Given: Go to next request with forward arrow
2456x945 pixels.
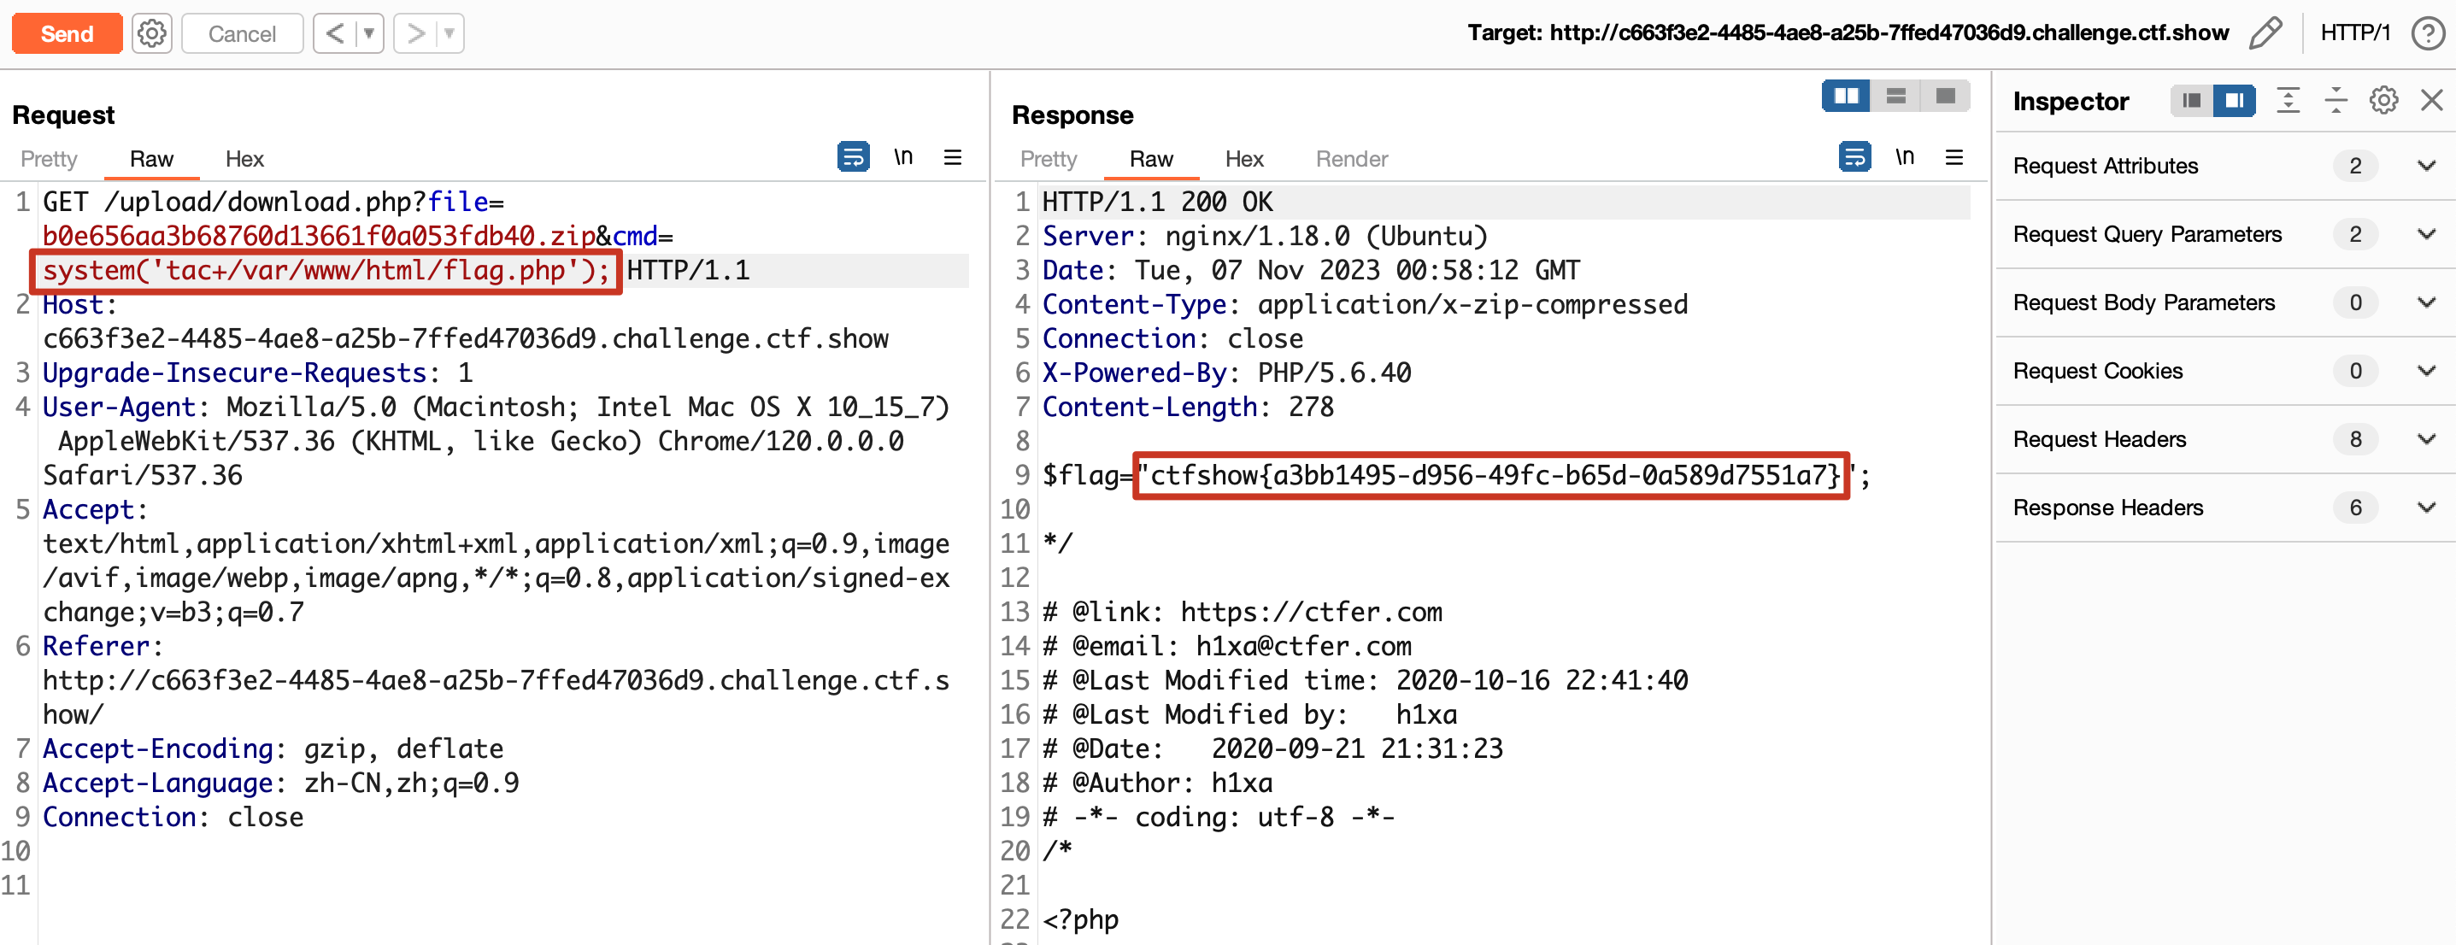Looking at the screenshot, I should tap(414, 33).
